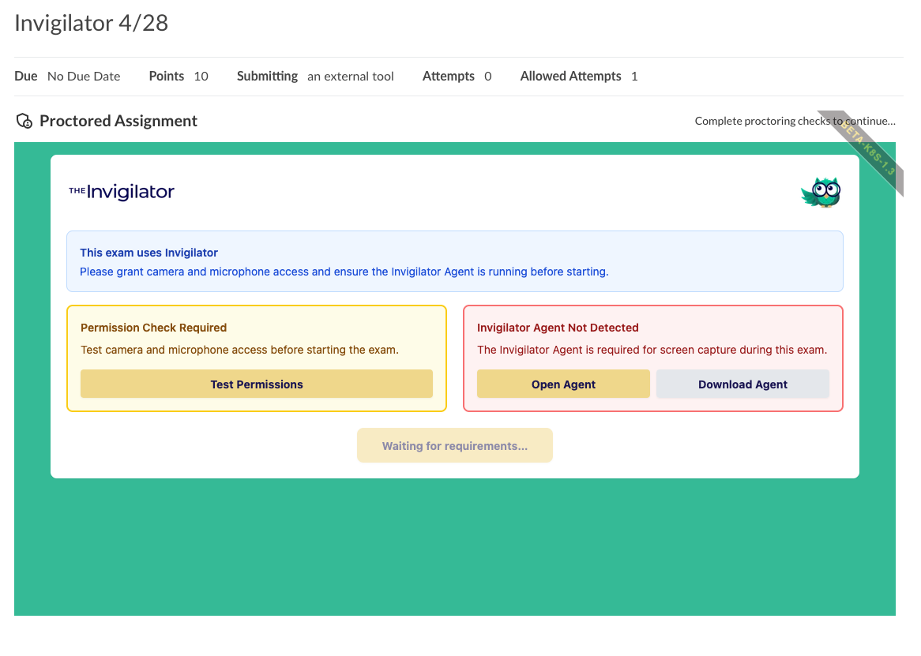Click the 'This exam uses Invigilator' banner heading
Image resolution: width=921 pixels, height=656 pixels.
pos(149,253)
